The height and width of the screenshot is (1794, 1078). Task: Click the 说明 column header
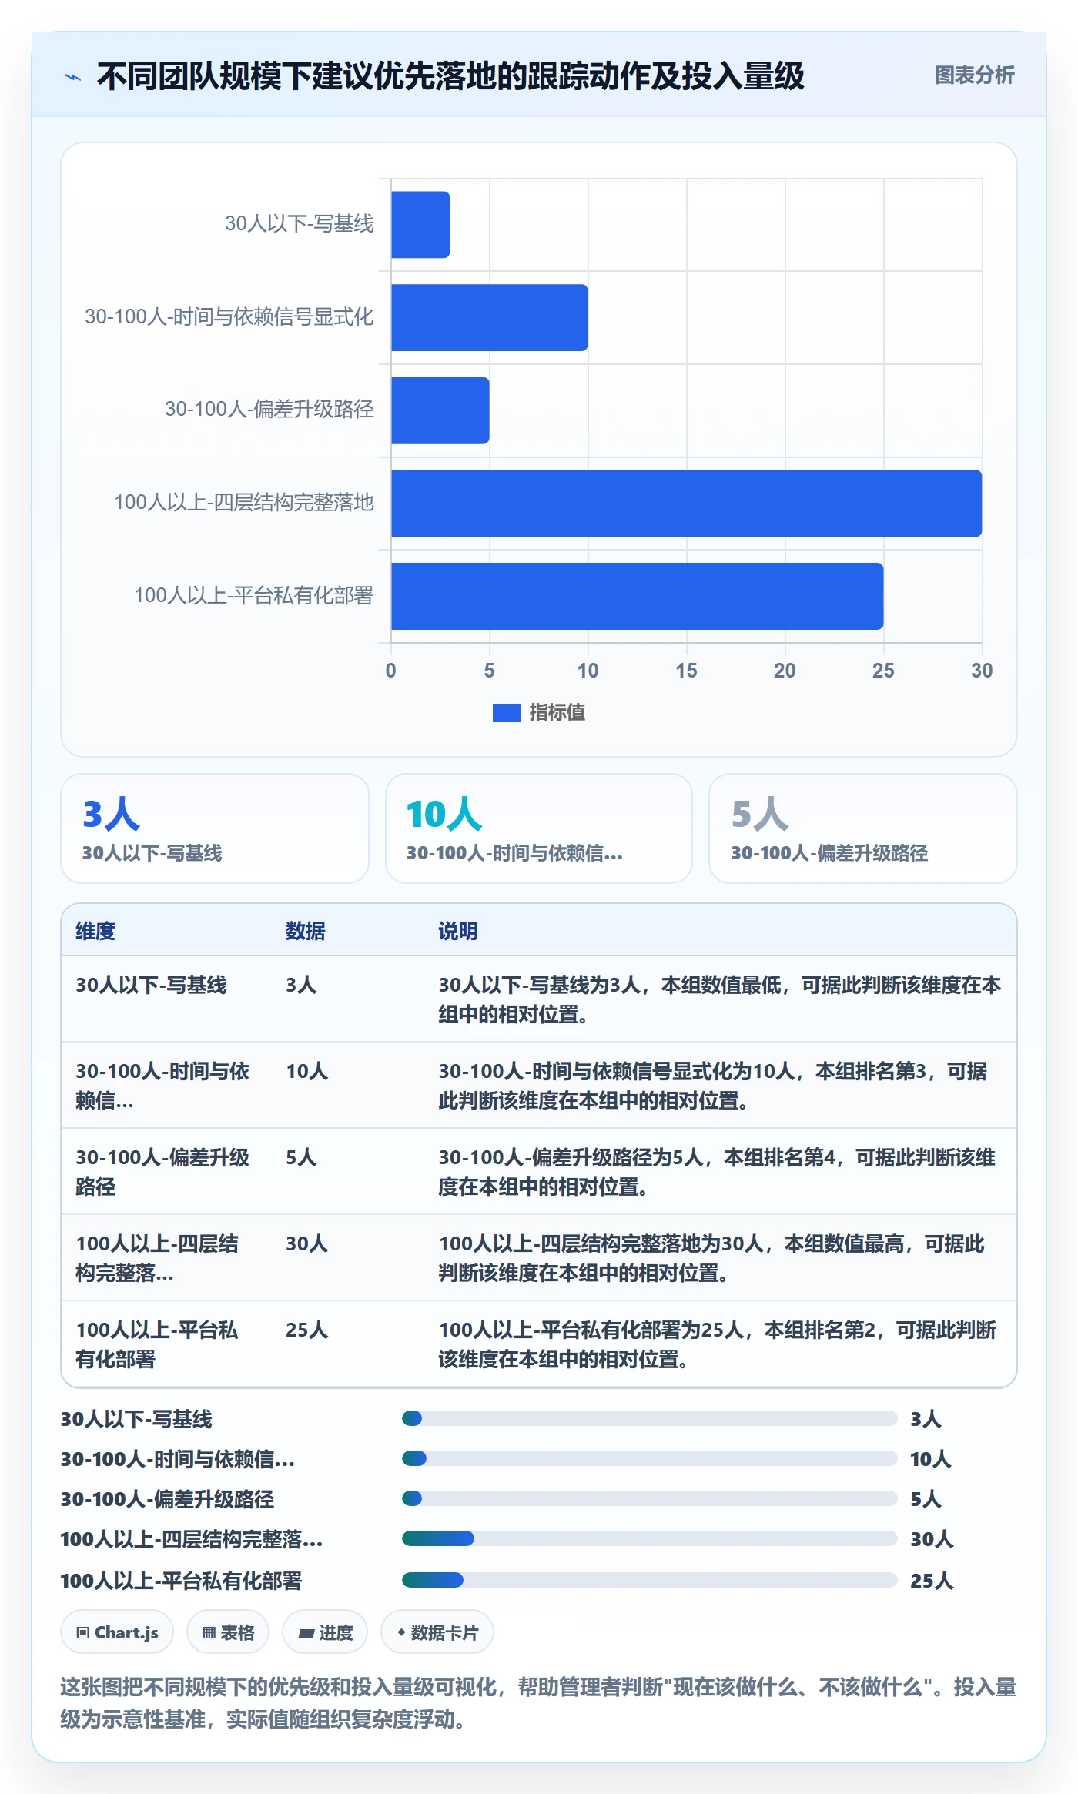pos(458,931)
